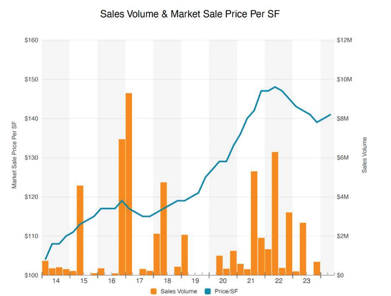Screen dimensions: 391x296
Task: Click the $150 left axis label
Action: (31, 79)
